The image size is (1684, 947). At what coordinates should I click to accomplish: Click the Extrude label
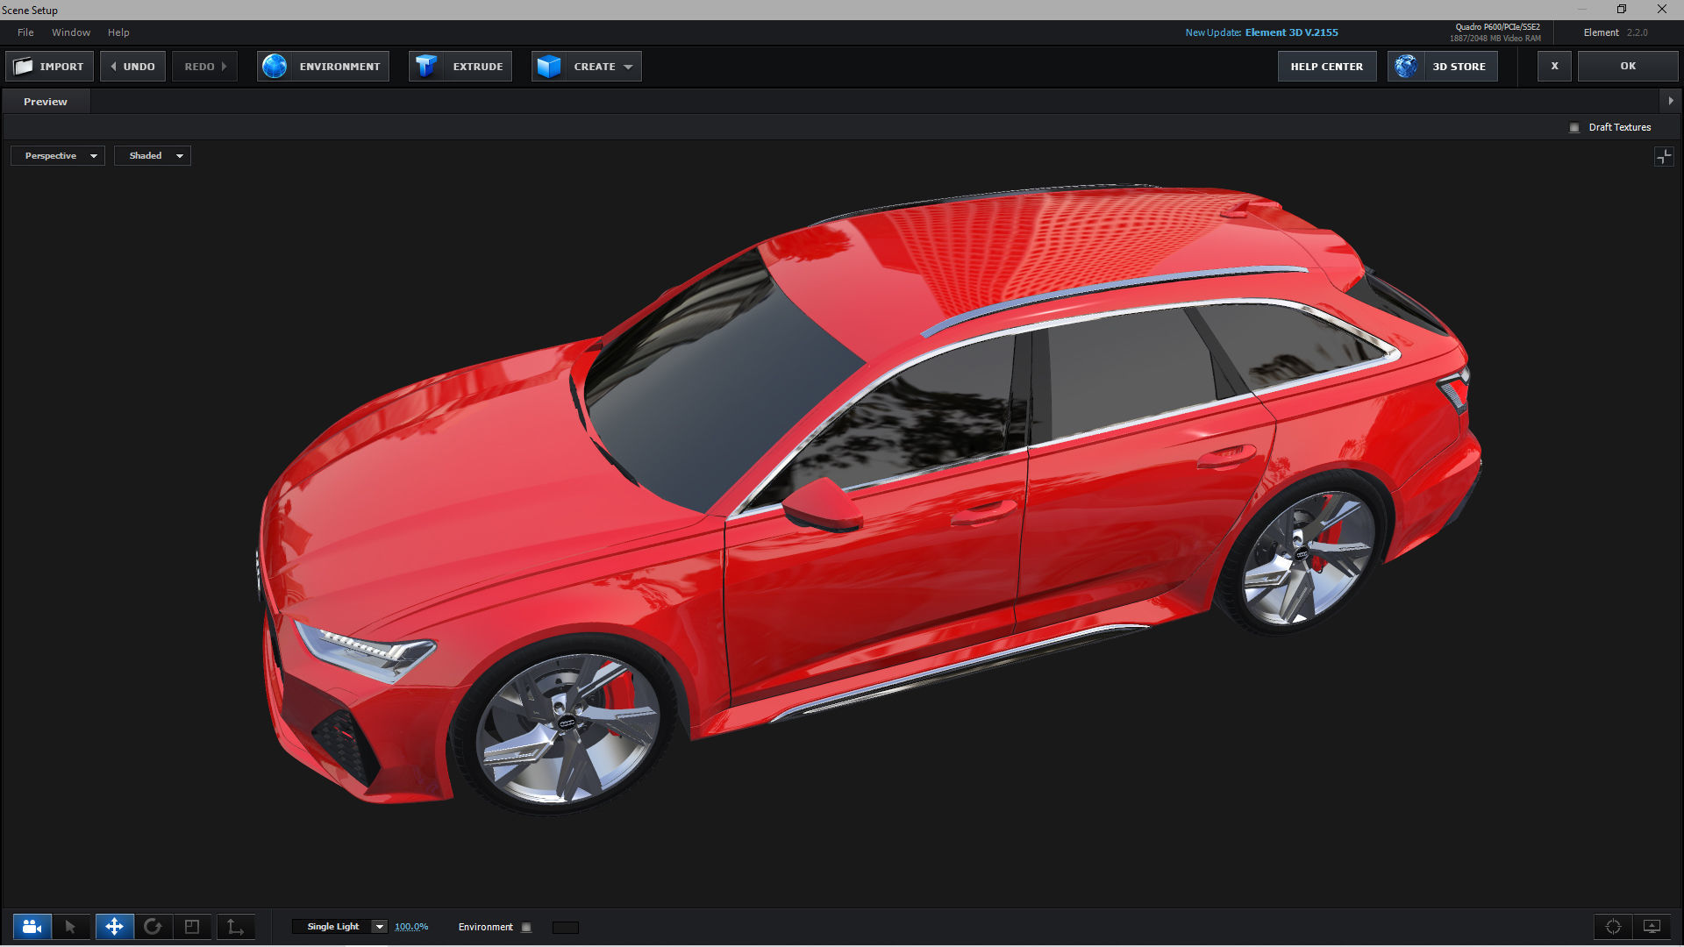click(478, 67)
